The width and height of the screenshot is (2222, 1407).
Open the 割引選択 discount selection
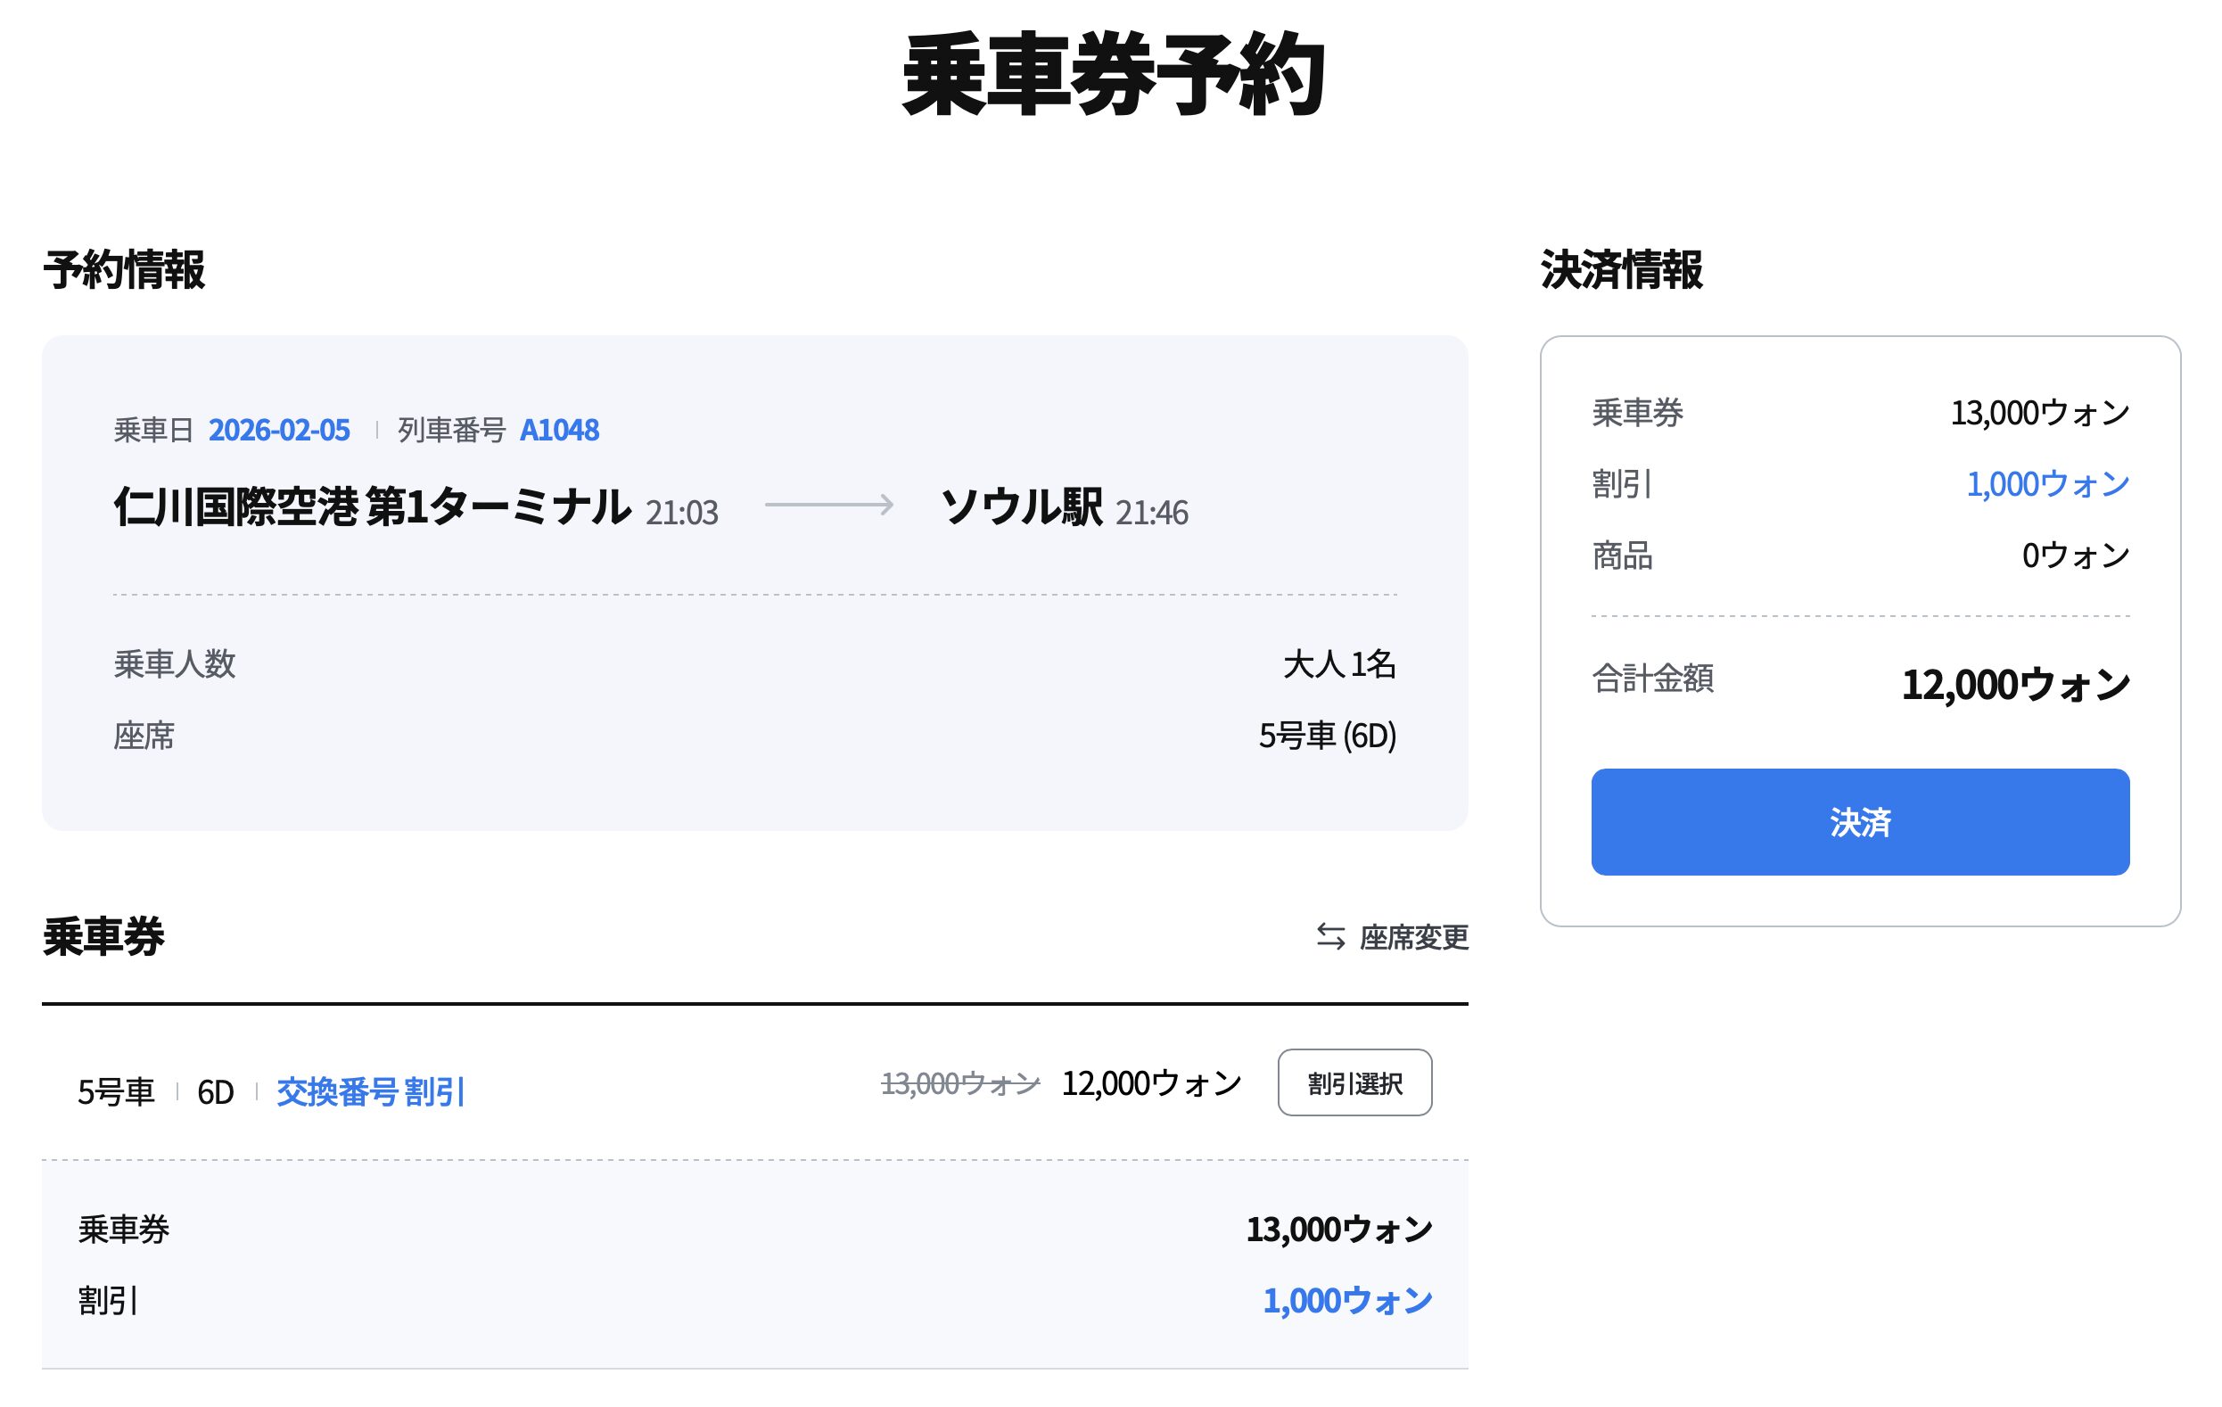point(1354,1082)
